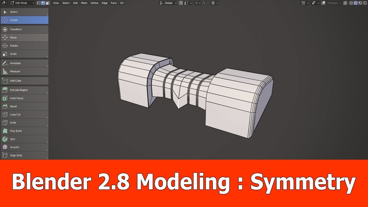Pick the Knife tool
Screen dimensions: 368x207
click(x=24, y=123)
